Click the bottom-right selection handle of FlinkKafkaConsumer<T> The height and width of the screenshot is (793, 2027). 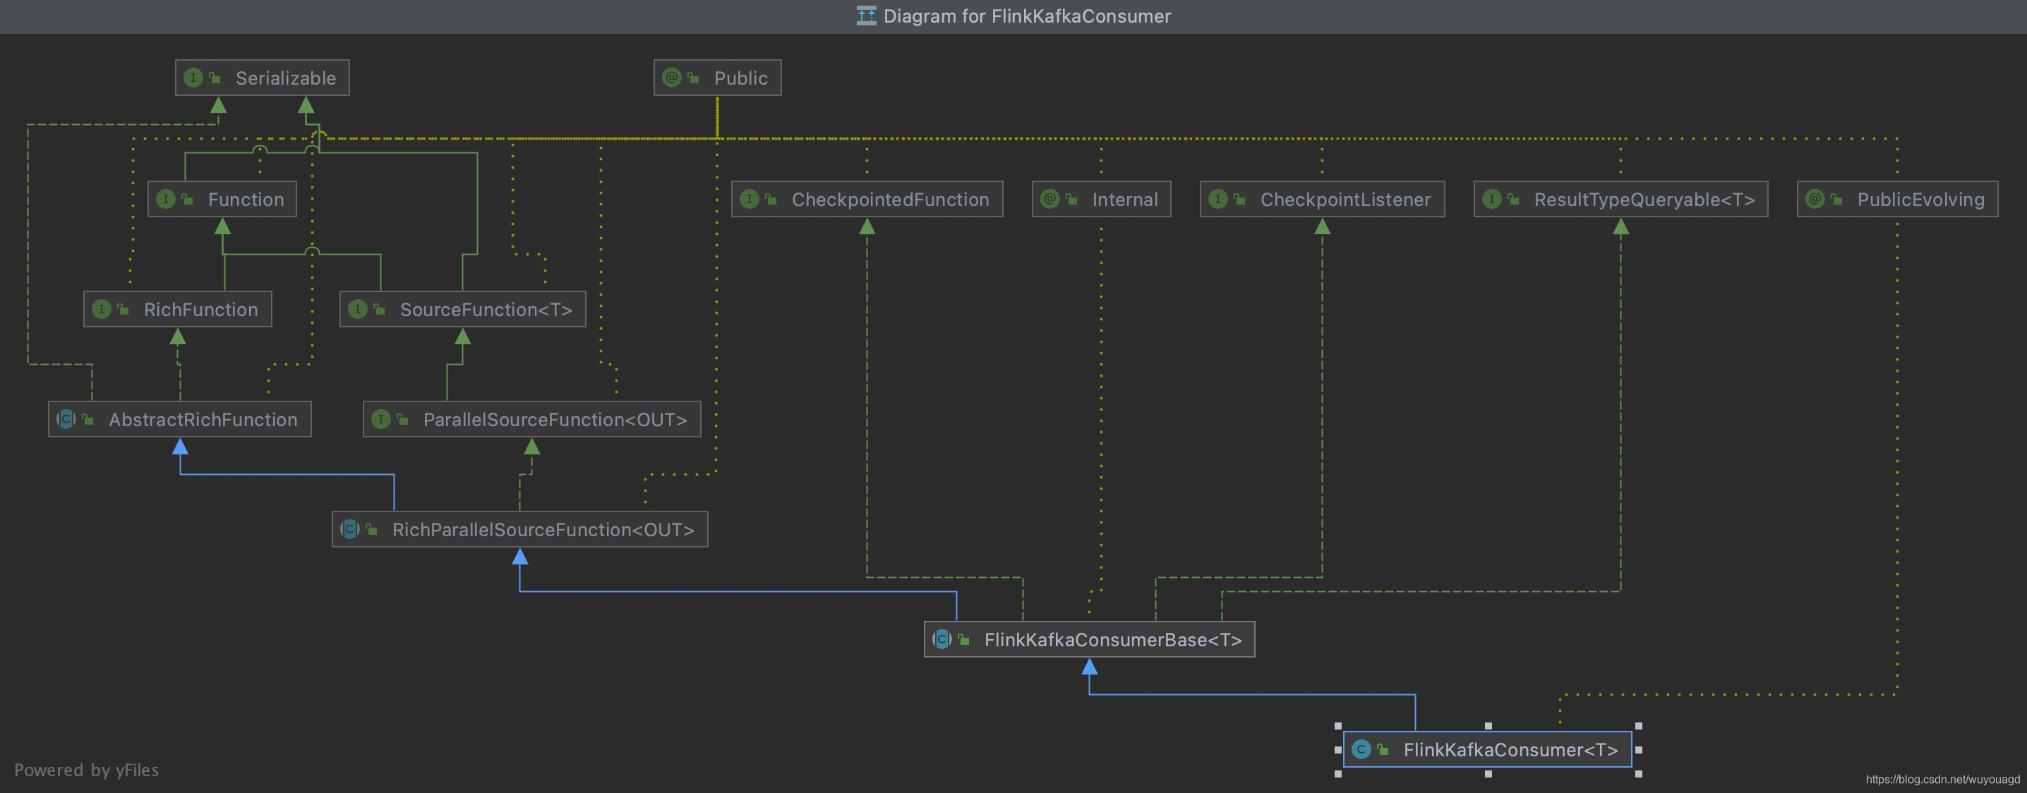1638,773
